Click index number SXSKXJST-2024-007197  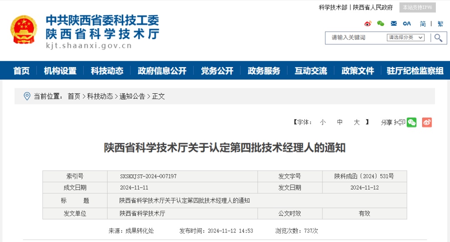click(x=148, y=176)
